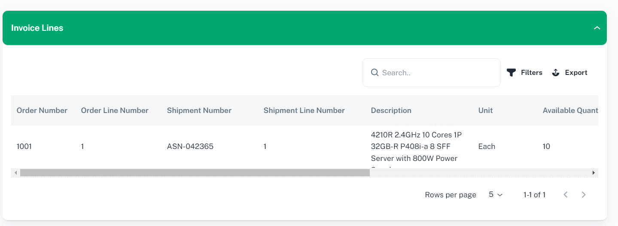
Task: Sort by Unit column header
Action: [485, 110]
